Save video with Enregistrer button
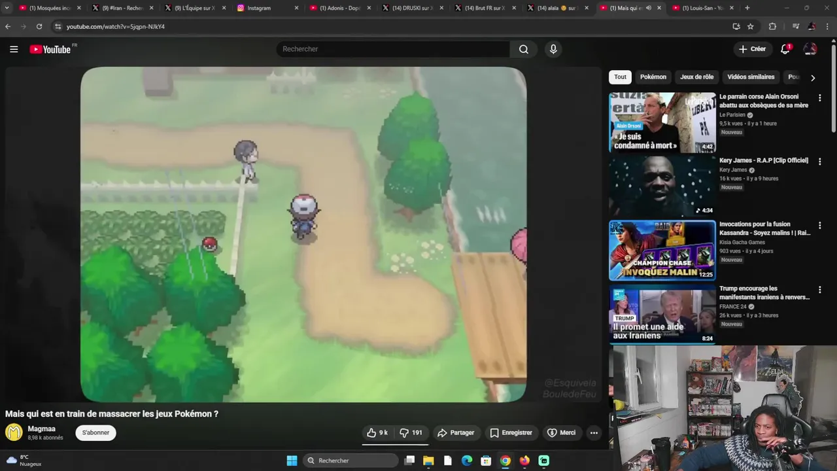The image size is (837, 471). [x=511, y=432]
